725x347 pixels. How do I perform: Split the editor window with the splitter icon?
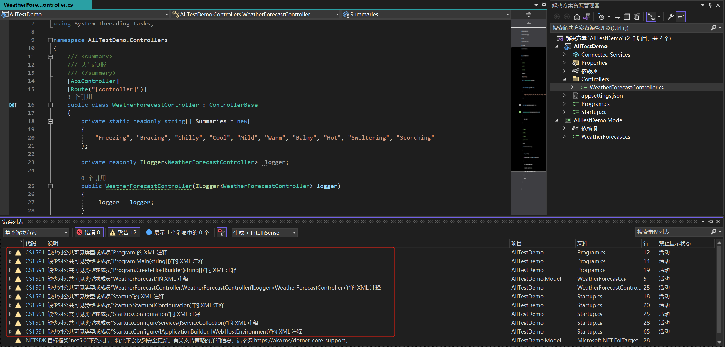[529, 14]
